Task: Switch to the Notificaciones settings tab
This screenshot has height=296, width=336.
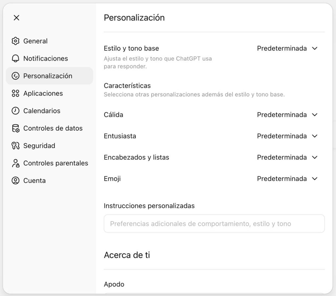Action: (x=46, y=58)
